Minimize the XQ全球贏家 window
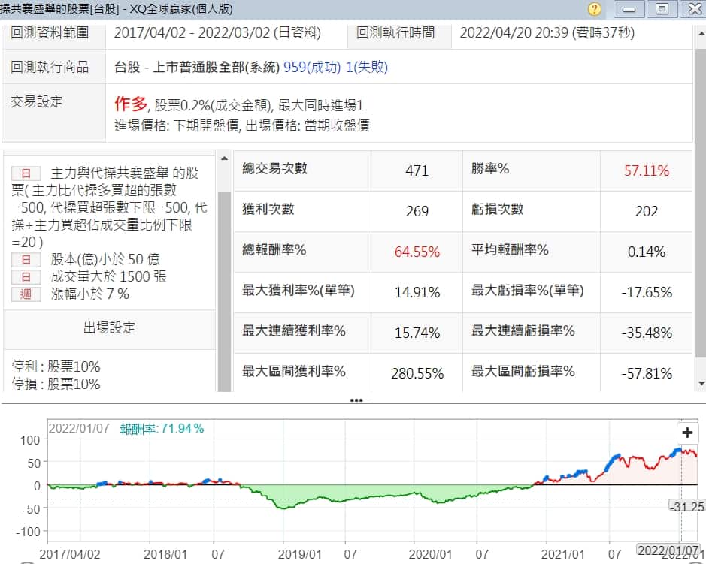The height and width of the screenshot is (564, 706). (629, 9)
